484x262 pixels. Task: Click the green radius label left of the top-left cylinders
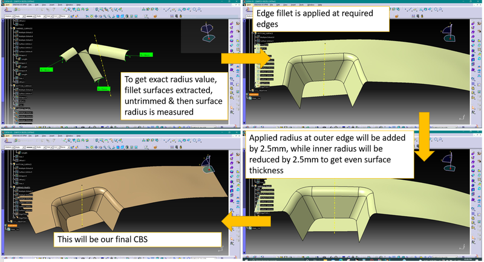(46, 69)
